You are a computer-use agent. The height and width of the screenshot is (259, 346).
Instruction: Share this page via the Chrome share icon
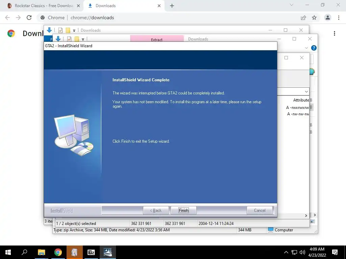point(303,18)
